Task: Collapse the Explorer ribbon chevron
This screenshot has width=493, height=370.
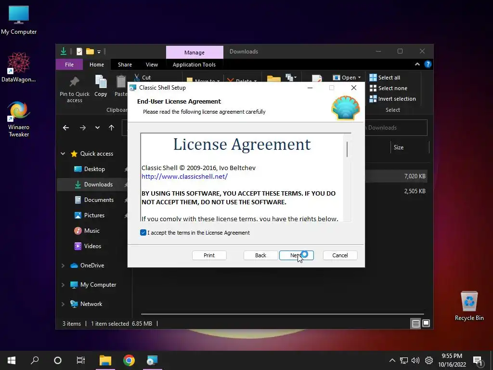Action: pyautogui.click(x=417, y=64)
